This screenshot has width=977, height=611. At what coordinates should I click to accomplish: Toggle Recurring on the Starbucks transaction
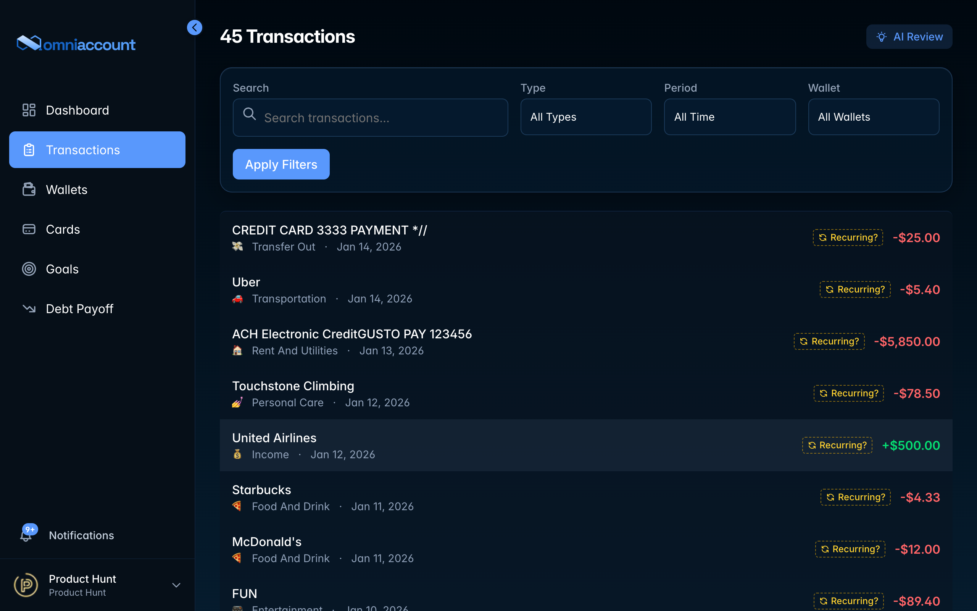click(855, 497)
